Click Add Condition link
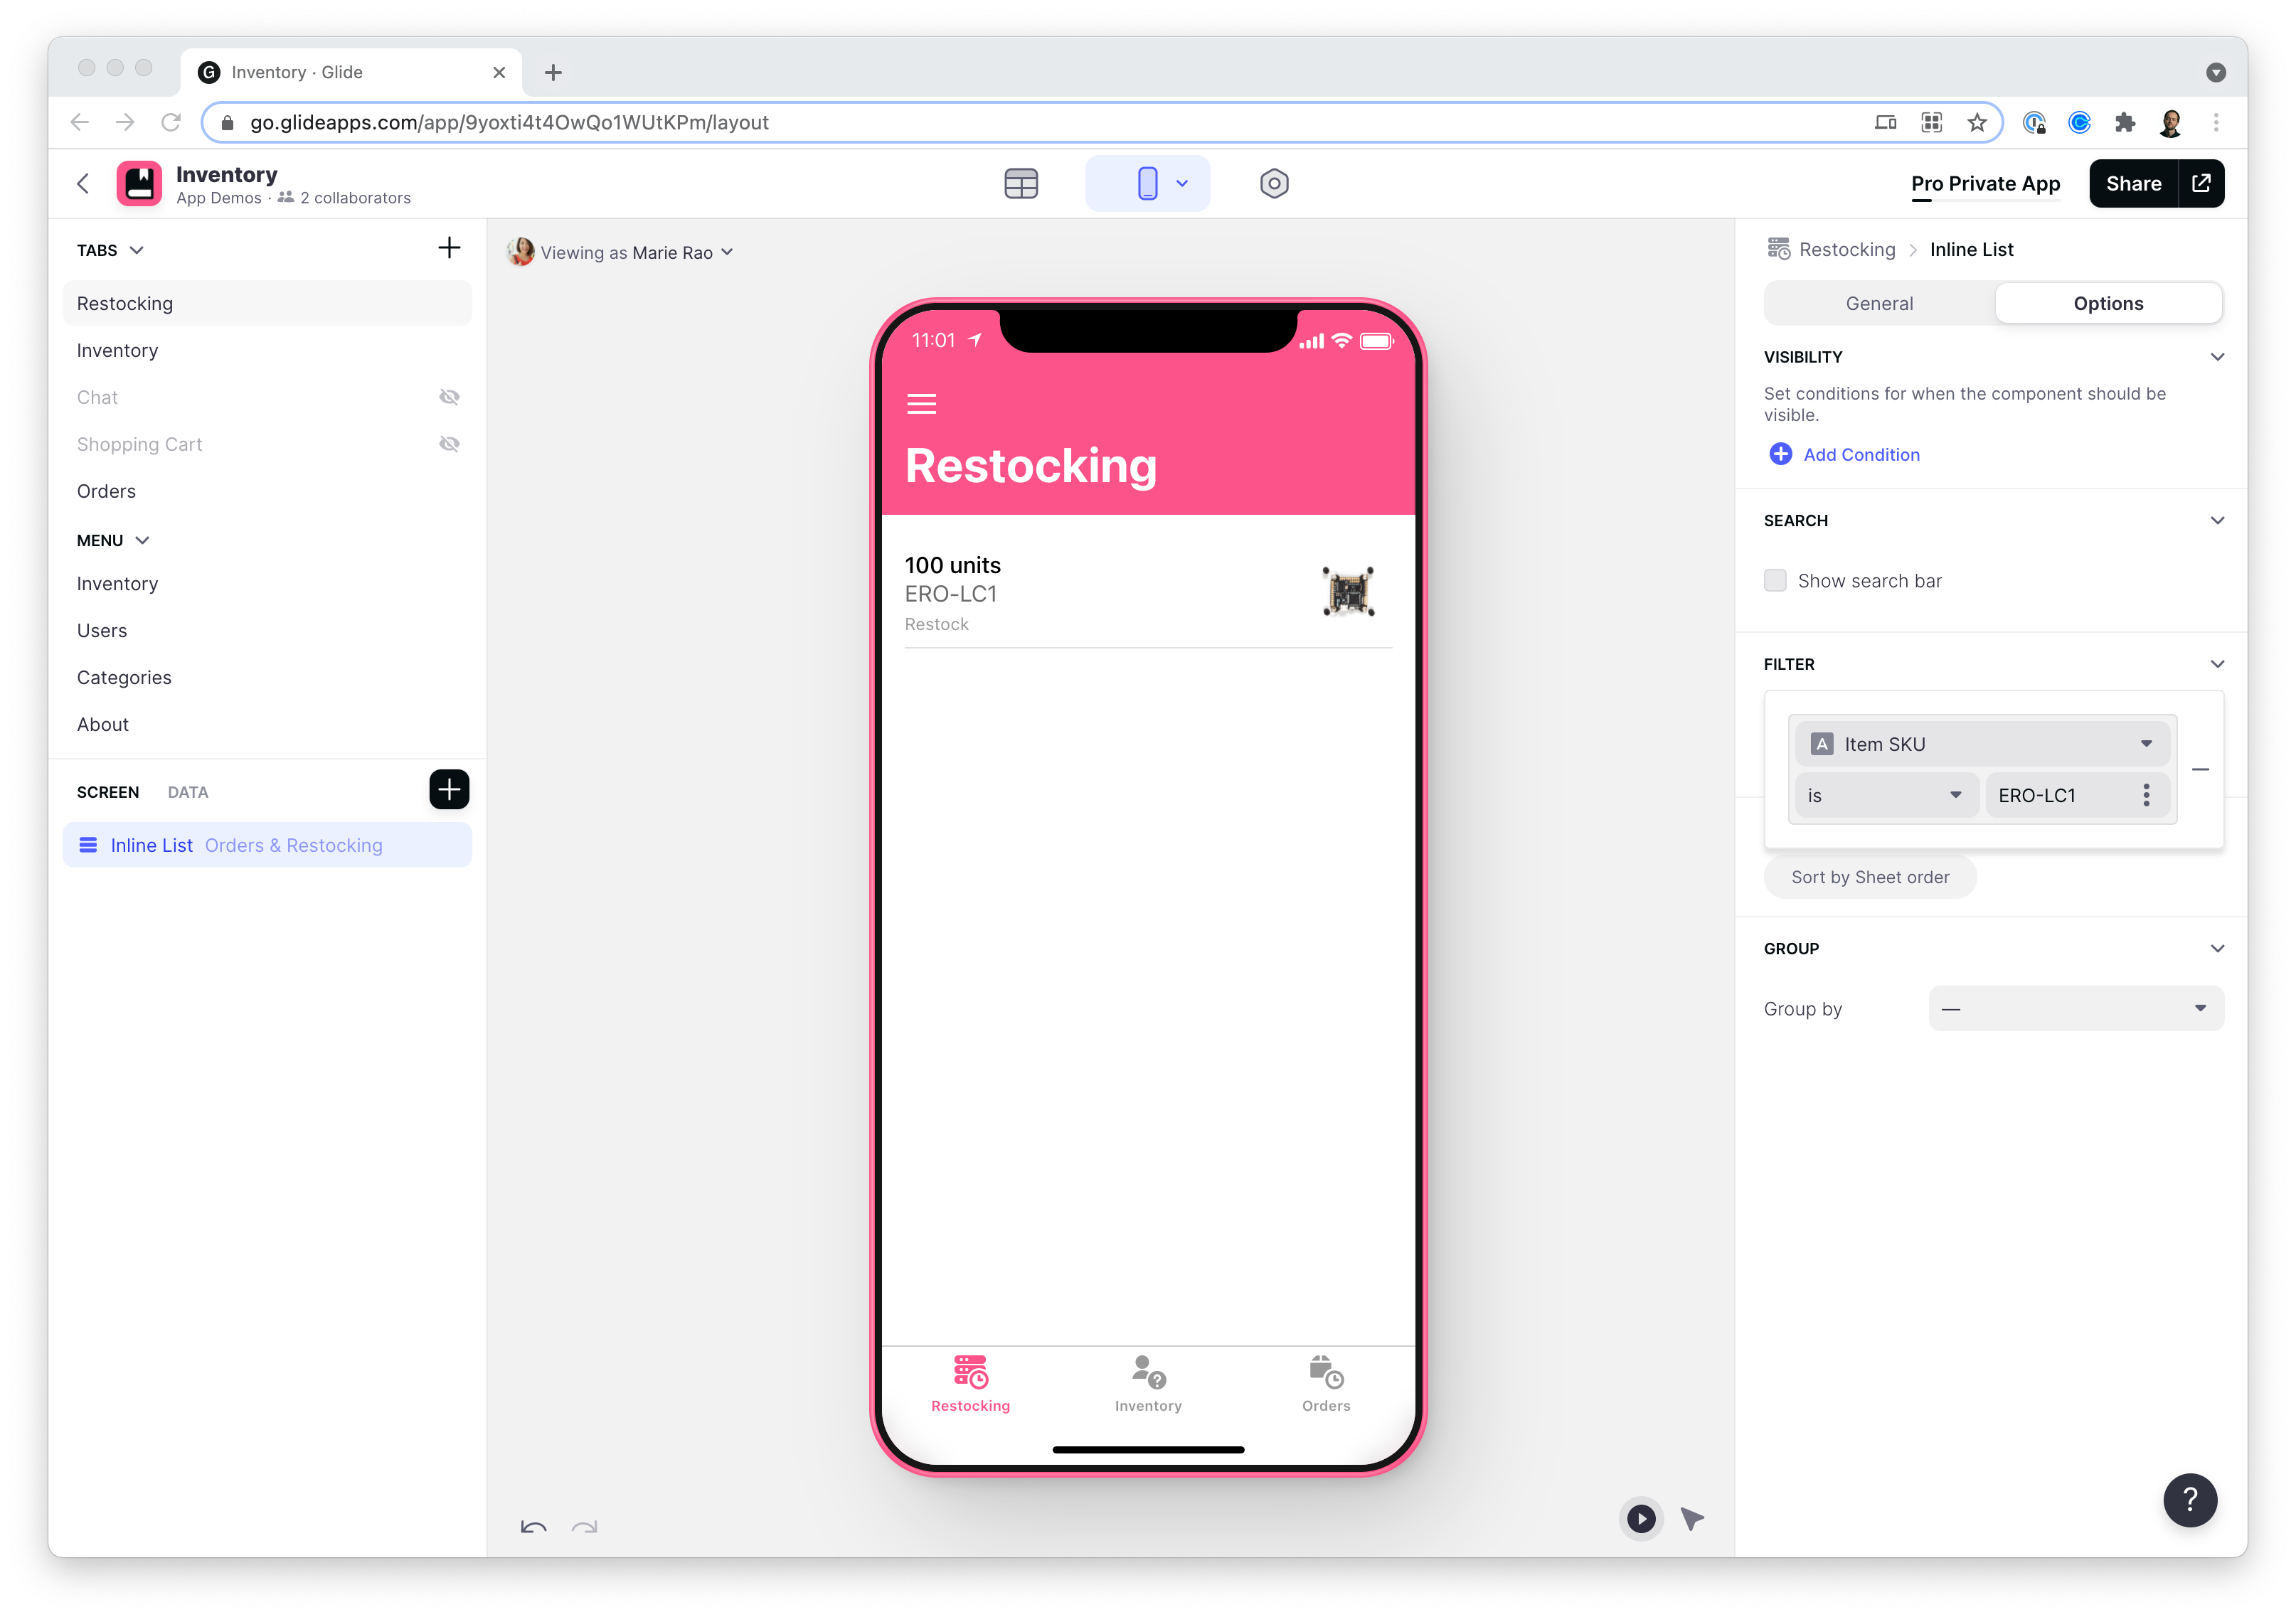The height and width of the screenshot is (1617, 2296). click(1860, 455)
